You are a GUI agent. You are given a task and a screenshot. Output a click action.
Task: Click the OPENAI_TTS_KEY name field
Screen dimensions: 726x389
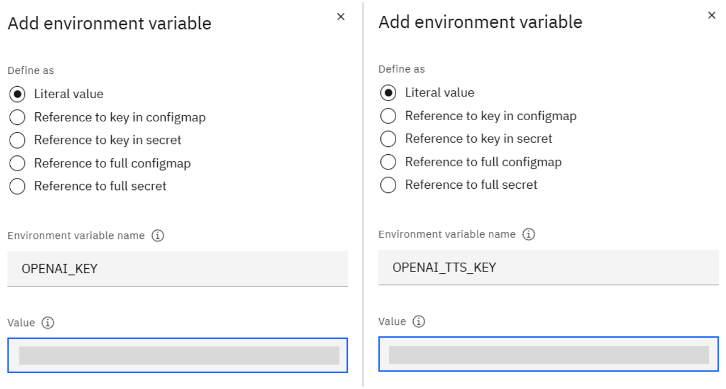(548, 267)
